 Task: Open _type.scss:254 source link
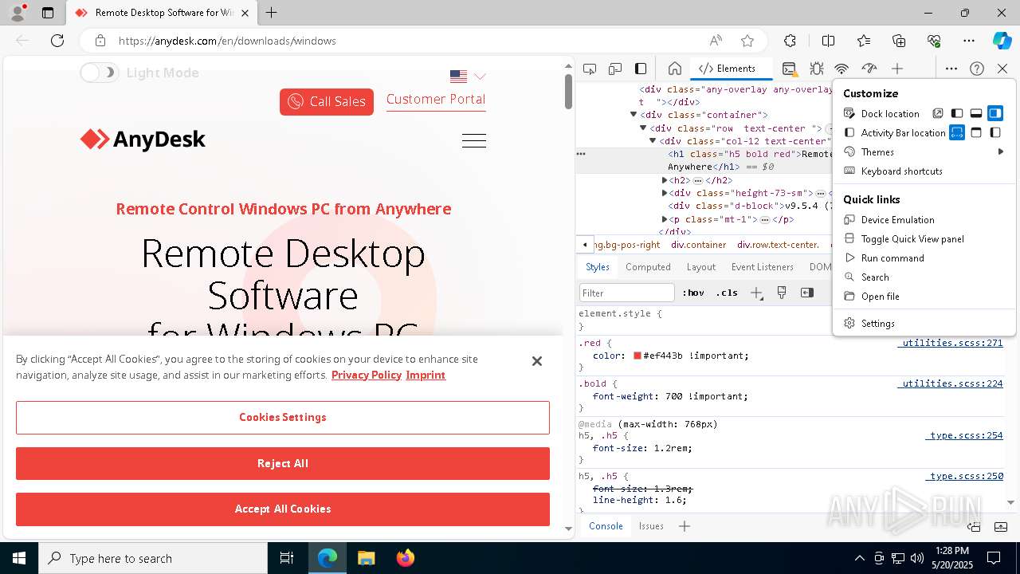[x=964, y=435]
